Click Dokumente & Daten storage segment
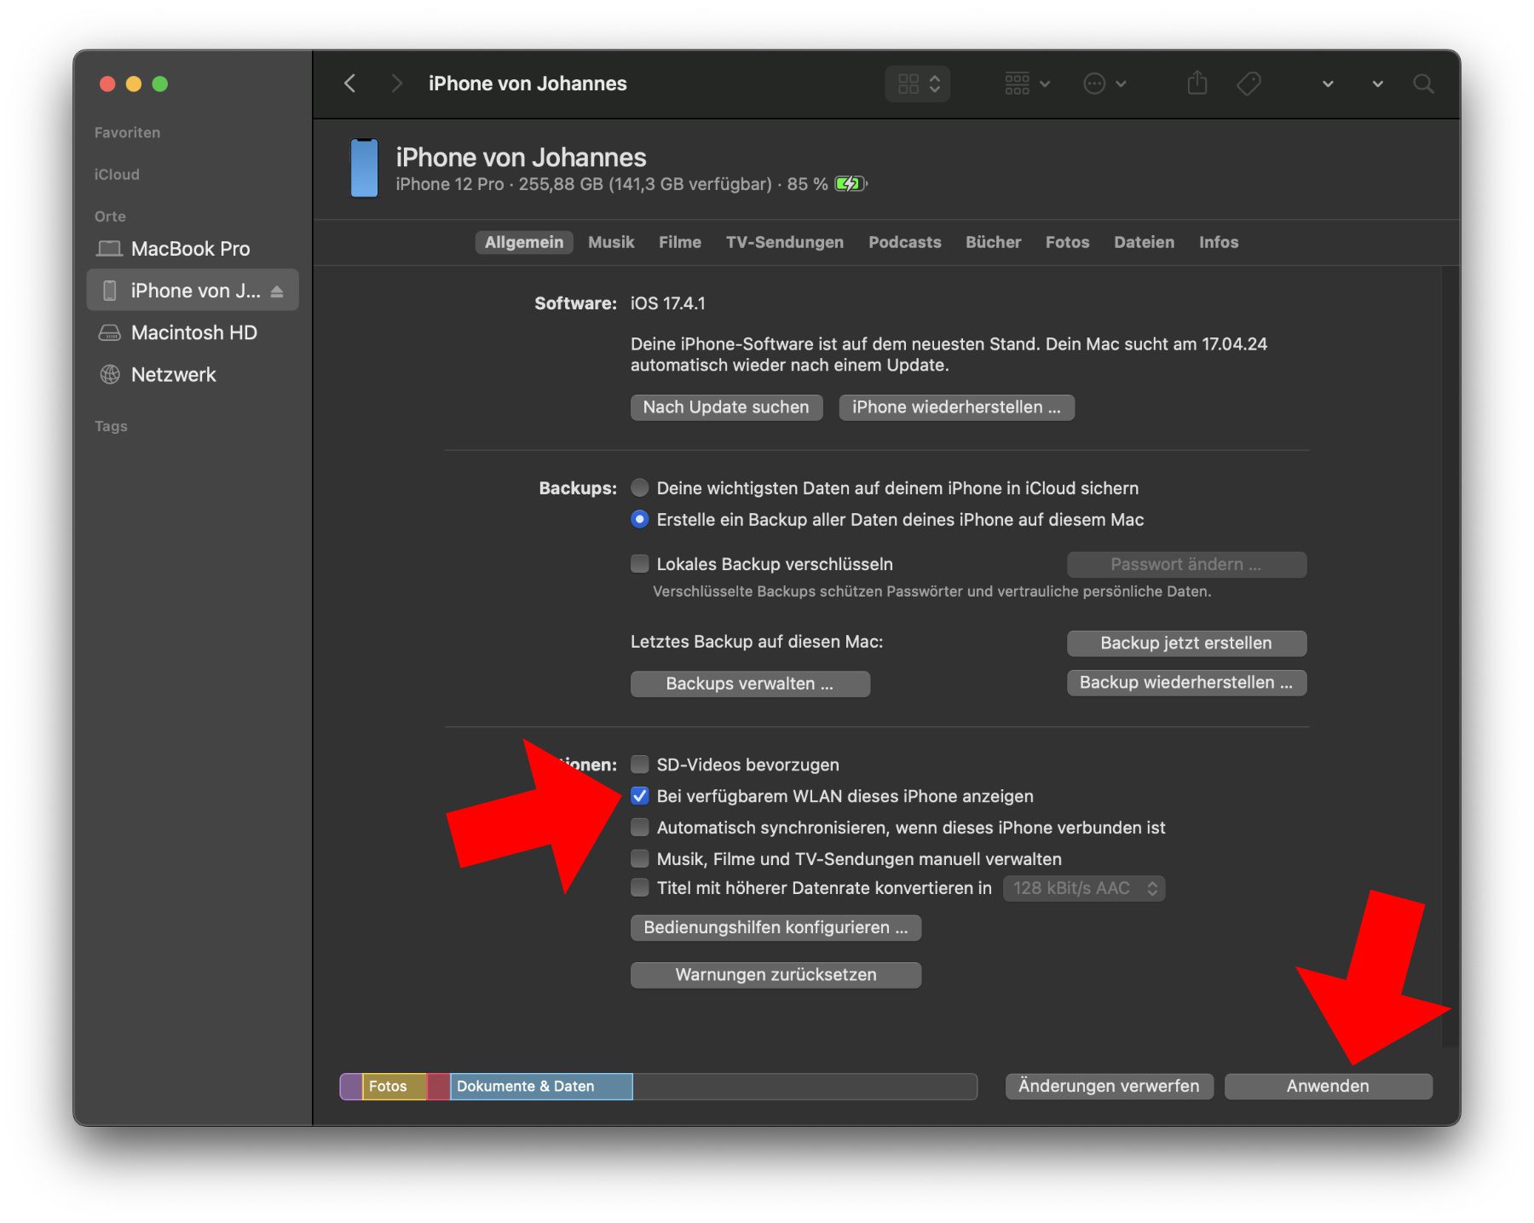 (540, 1087)
